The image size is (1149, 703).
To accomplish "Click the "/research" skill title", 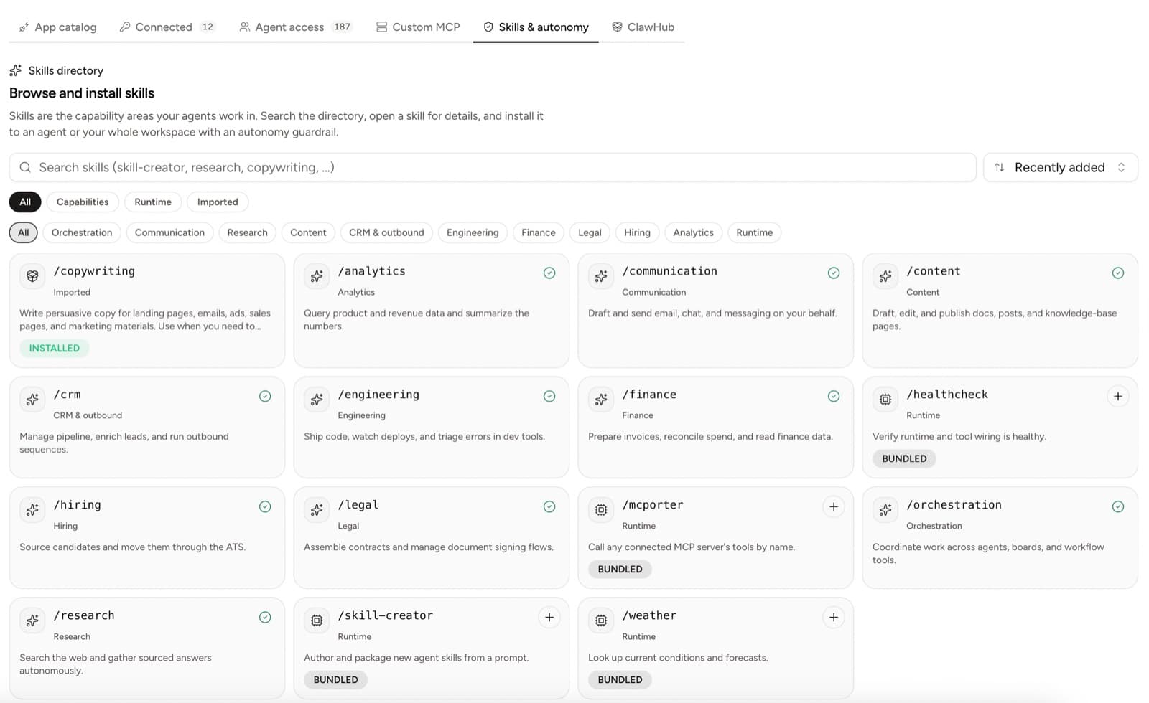I will pyautogui.click(x=84, y=615).
